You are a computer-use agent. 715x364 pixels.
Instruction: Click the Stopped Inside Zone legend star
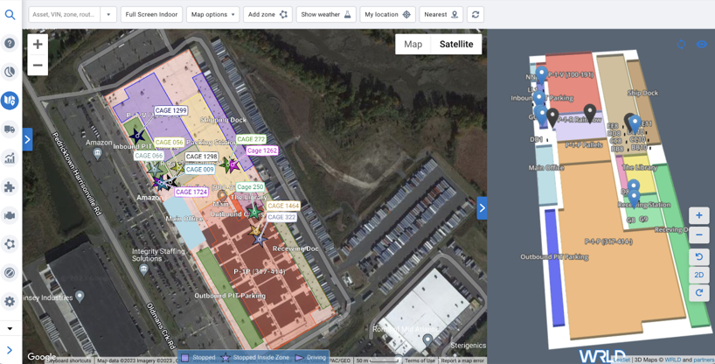point(226,358)
